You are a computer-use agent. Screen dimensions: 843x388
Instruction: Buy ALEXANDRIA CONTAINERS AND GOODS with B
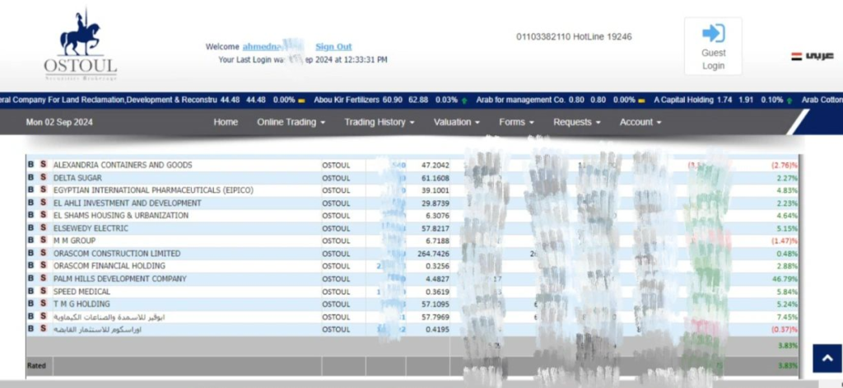point(30,165)
